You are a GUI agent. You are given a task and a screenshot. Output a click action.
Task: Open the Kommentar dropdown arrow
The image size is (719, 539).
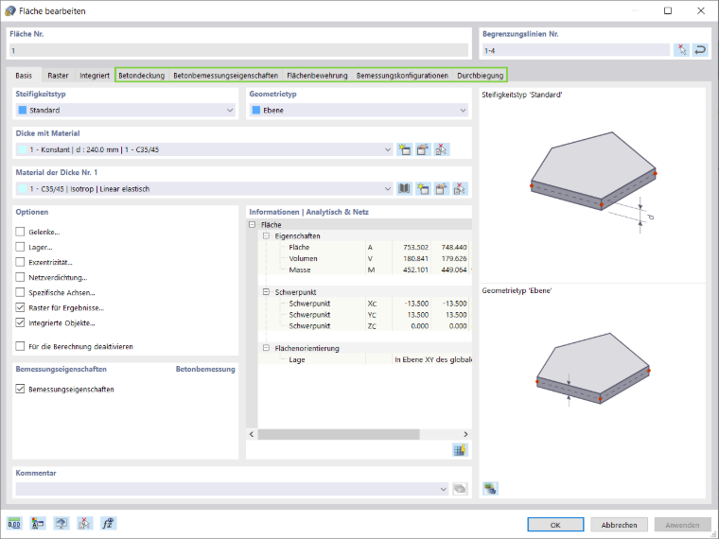[443, 489]
